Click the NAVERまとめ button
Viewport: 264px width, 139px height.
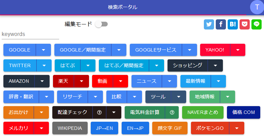tap(203, 113)
